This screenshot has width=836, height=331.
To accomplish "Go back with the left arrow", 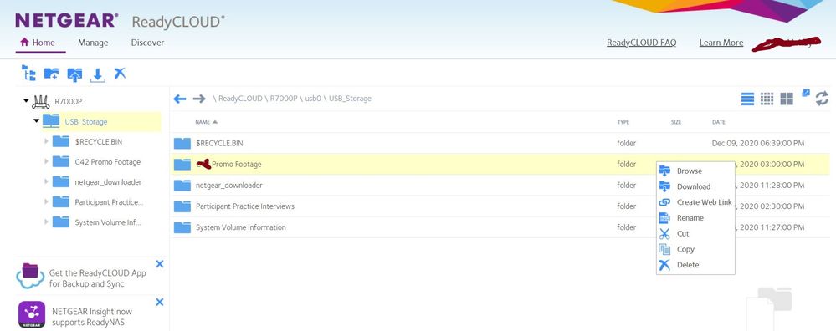I will click(x=180, y=99).
